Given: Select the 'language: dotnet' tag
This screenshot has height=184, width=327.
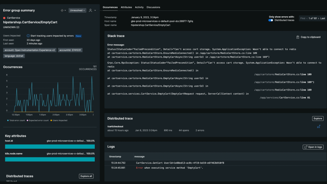Looking at the screenshot, I should pyautogui.click(x=15, y=56).
